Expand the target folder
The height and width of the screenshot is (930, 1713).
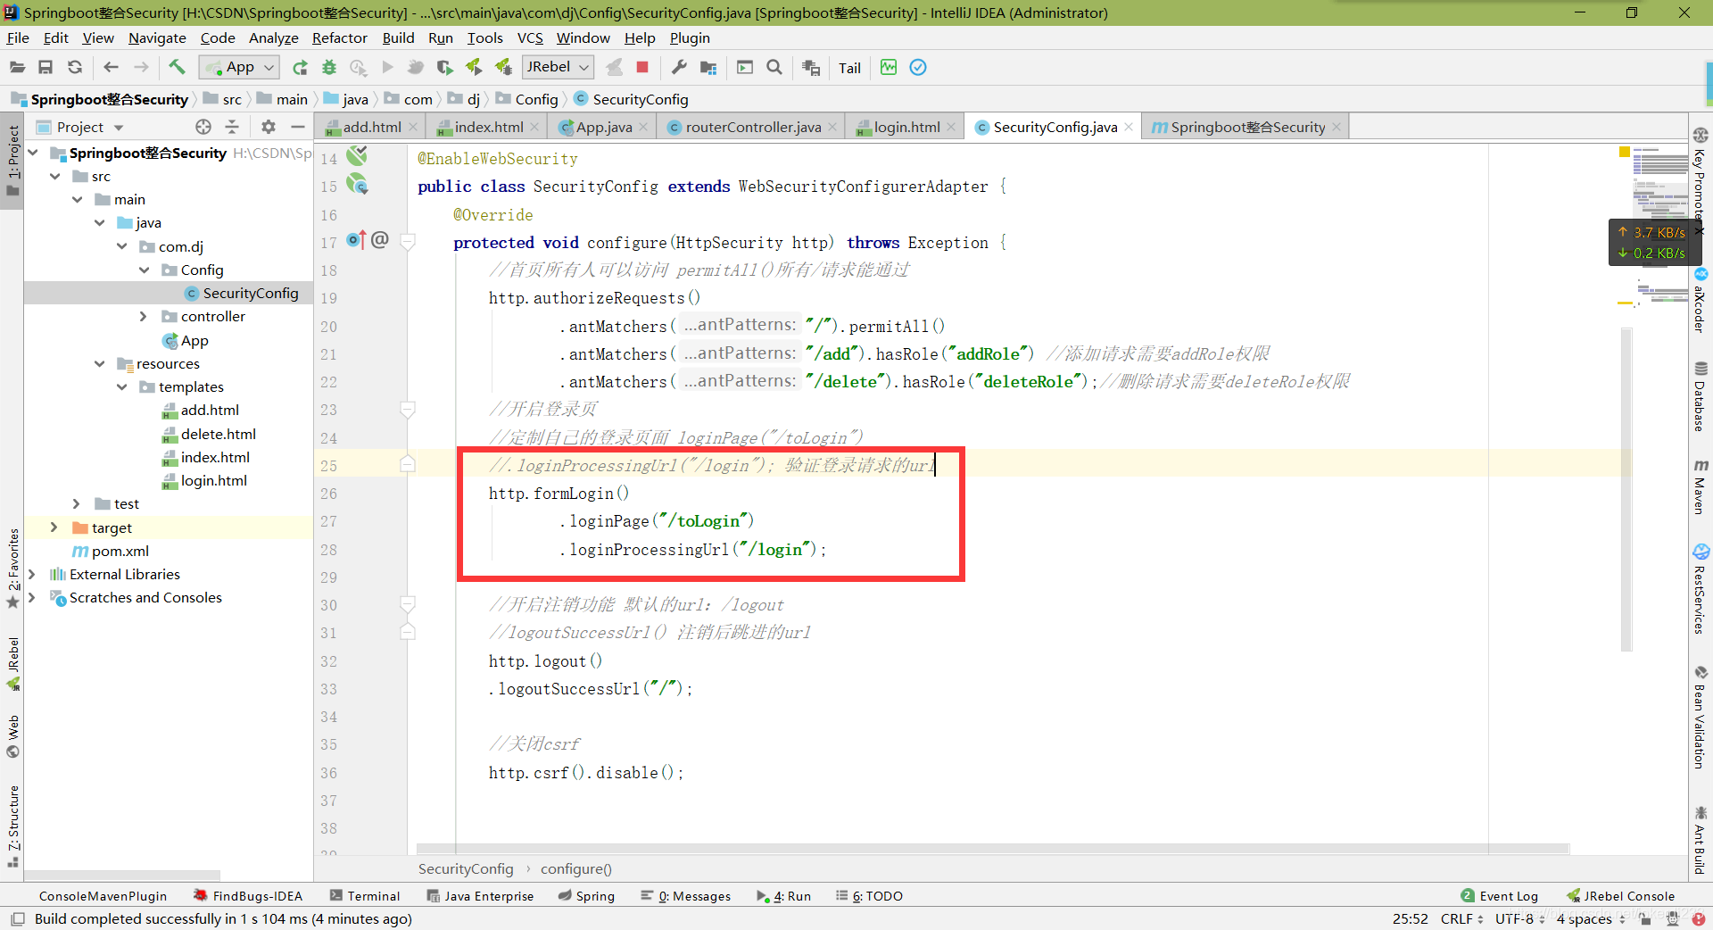tap(54, 527)
